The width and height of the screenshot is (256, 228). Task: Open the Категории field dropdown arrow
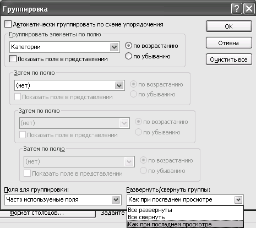pos(115,47)
